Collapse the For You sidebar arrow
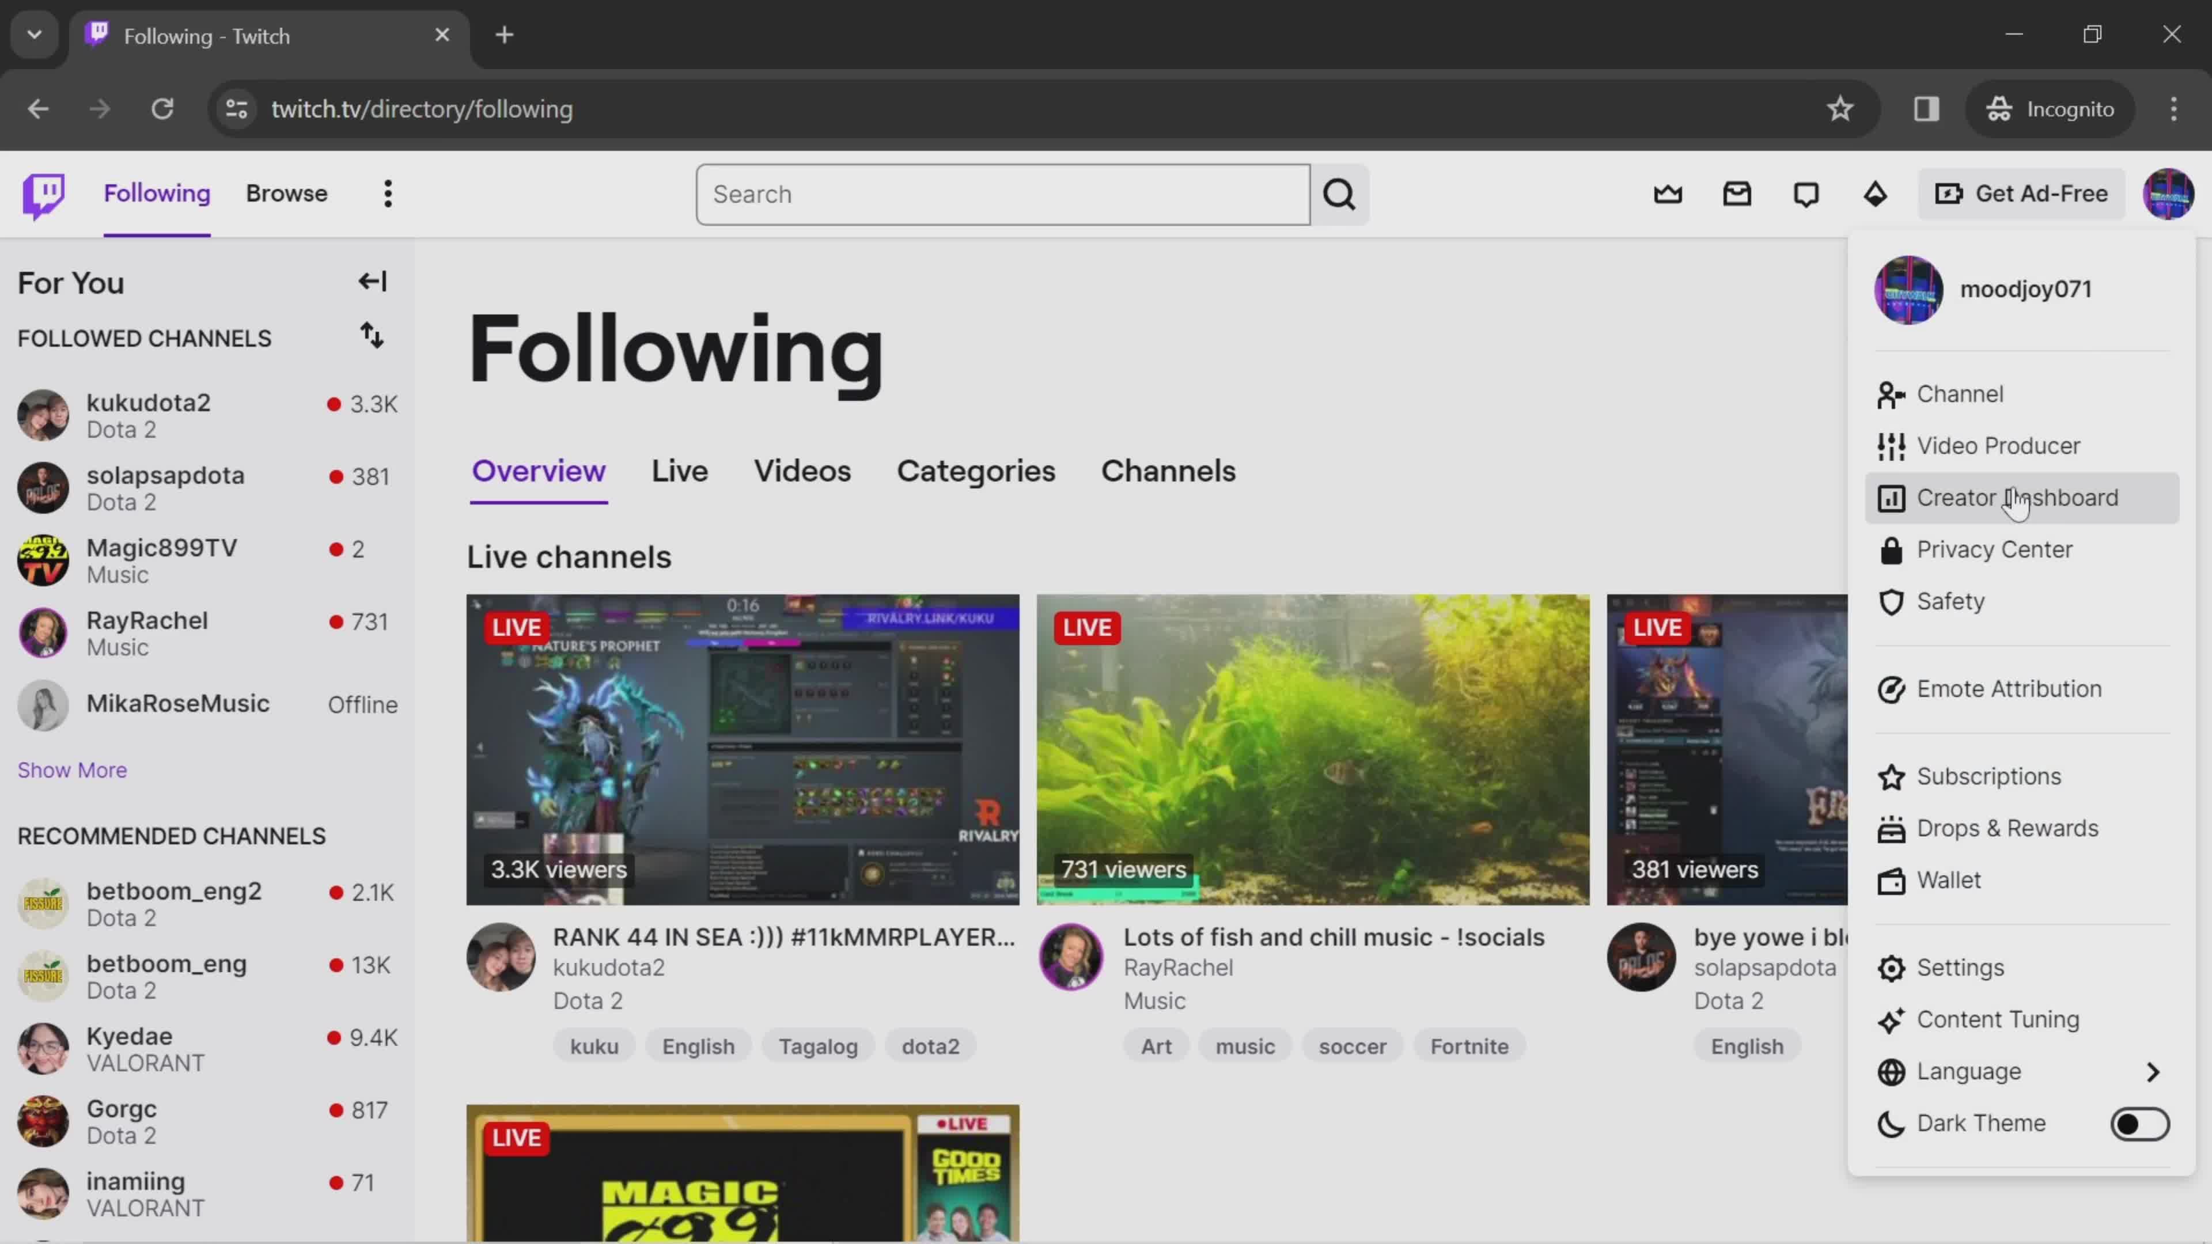The image size is (2212, 1244). 373,282
